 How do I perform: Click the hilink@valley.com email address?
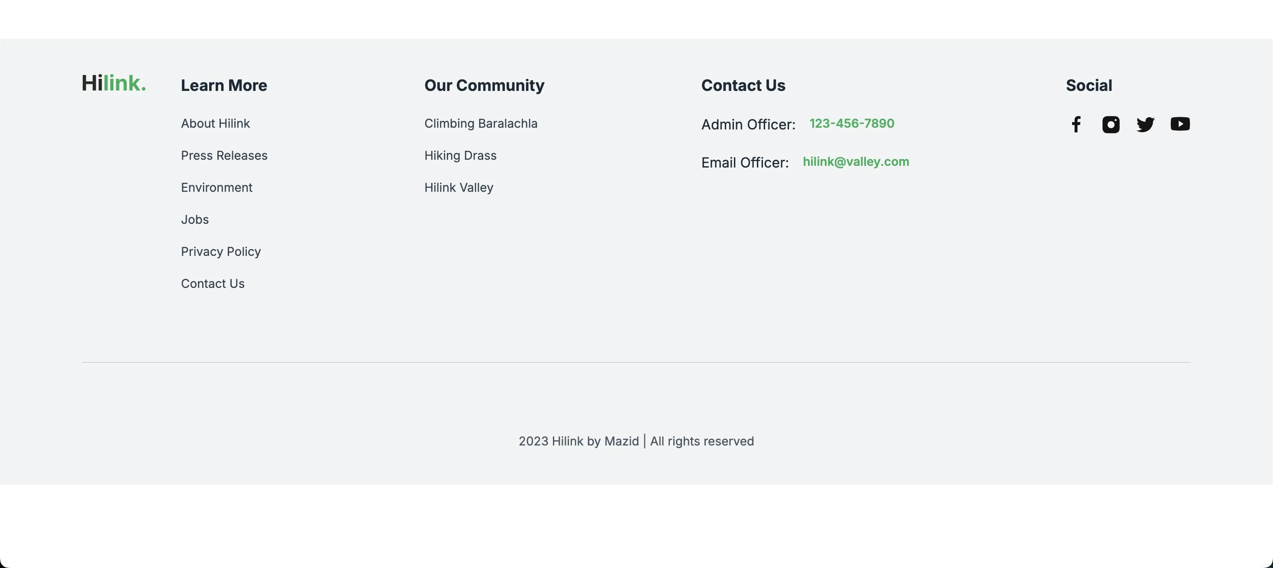[856, 161]
